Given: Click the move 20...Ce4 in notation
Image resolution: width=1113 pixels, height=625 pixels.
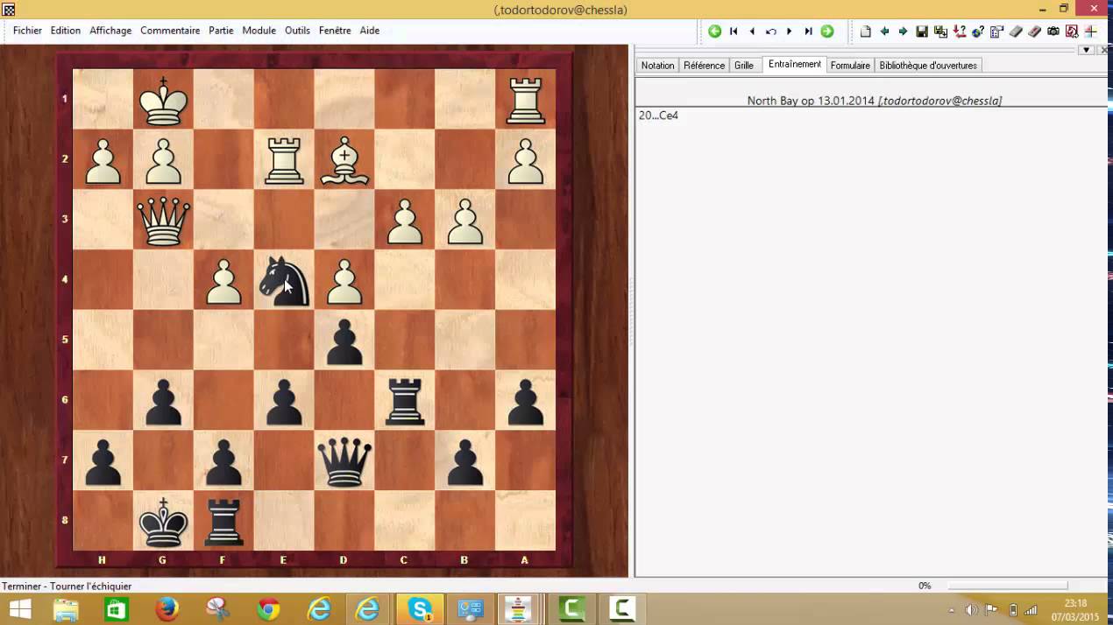Looking at the screenshot, I should [x=658, y=116].
